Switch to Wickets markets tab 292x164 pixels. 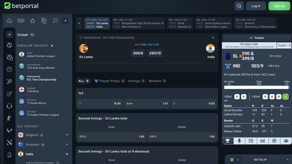tap(157, 81)
